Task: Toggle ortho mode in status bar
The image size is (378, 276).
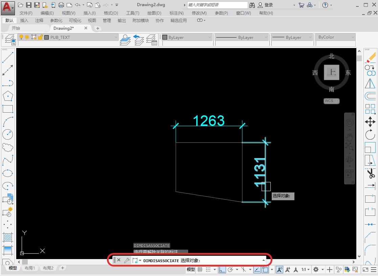Action: 222,270
